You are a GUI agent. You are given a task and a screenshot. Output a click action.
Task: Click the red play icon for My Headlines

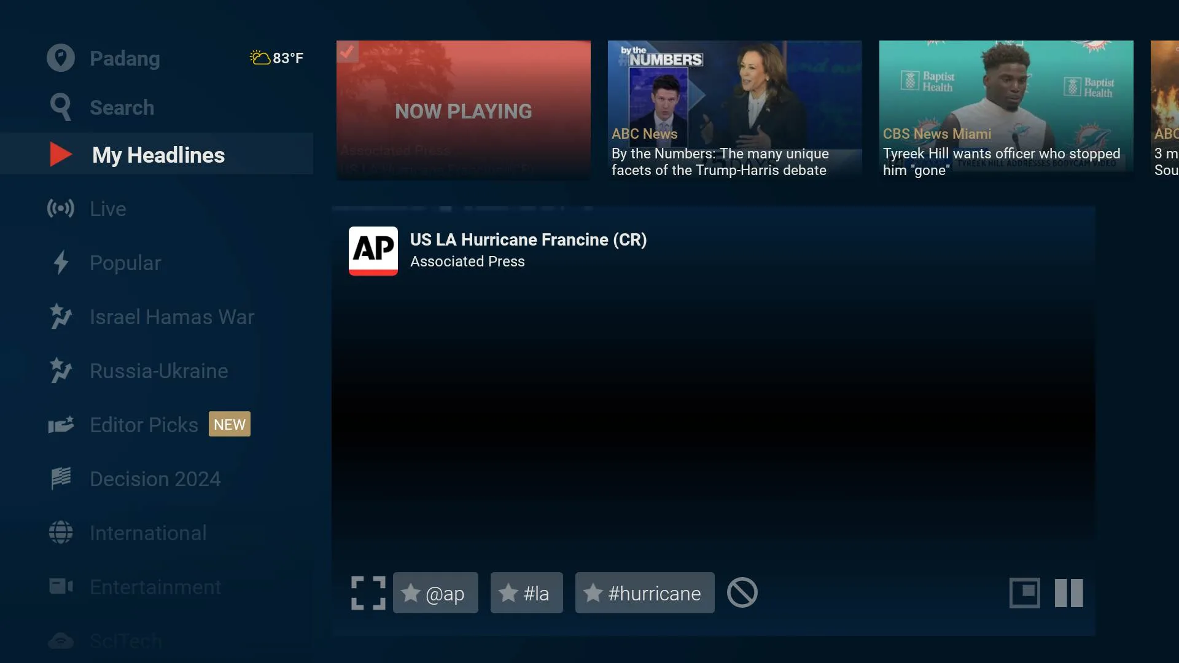[x=61, y=155]
